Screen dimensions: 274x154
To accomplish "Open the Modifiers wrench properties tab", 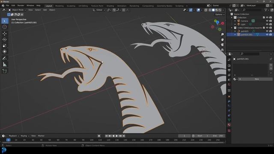I will pyautogui.click(x=229, y=101).
